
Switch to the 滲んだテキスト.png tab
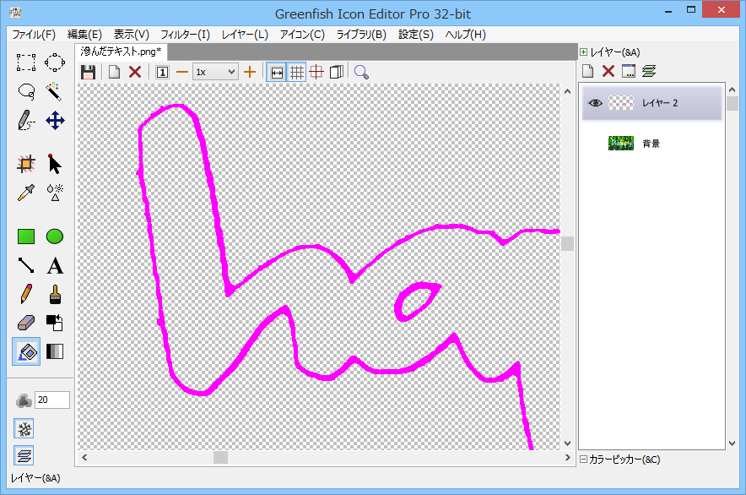121,52
